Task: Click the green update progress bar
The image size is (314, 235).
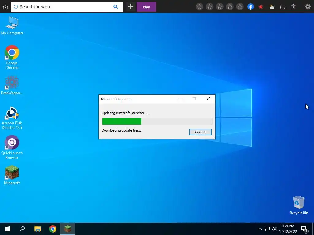Action: 157,121
